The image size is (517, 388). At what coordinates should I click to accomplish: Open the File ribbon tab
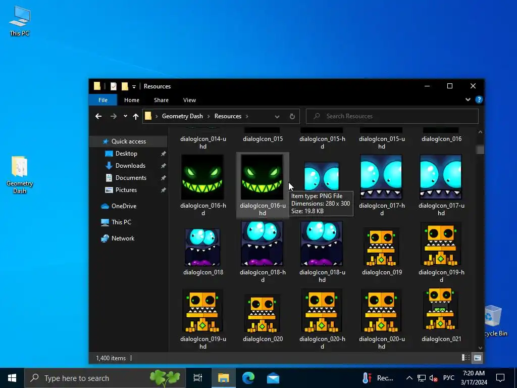[103, 100]
